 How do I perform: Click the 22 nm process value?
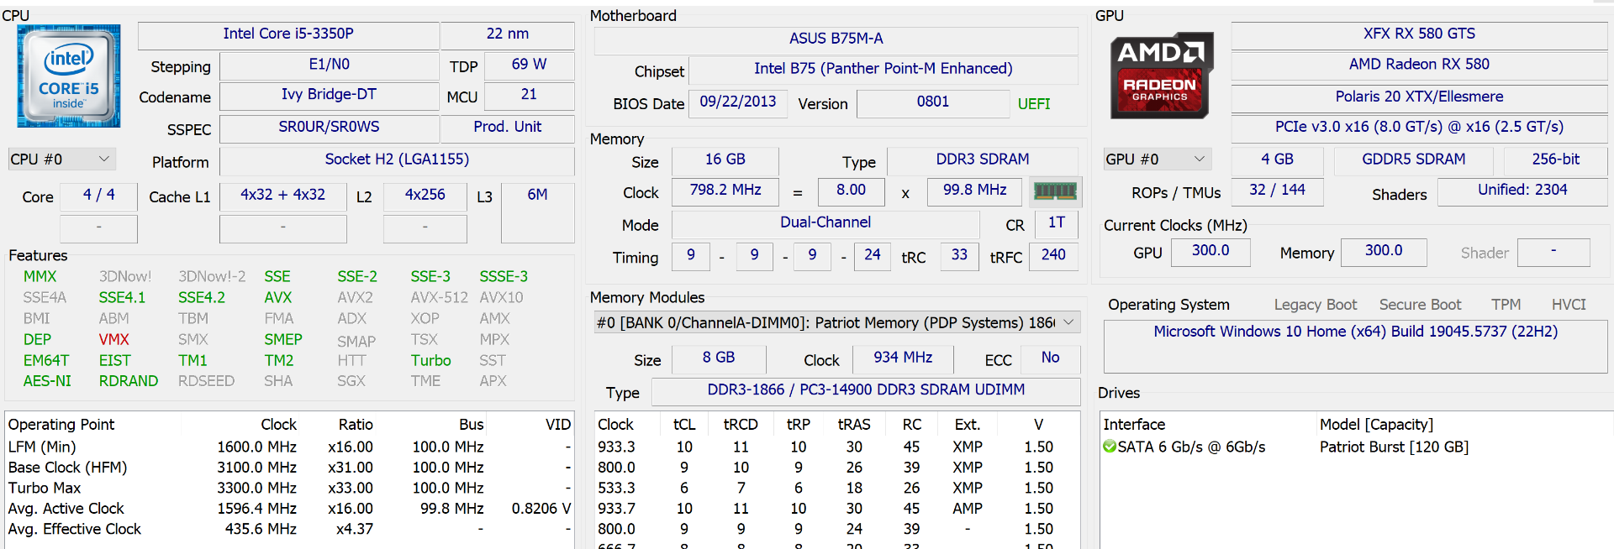508,34
